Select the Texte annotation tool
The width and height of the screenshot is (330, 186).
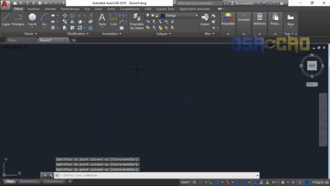pyautogui.click(x=102, y=20)
